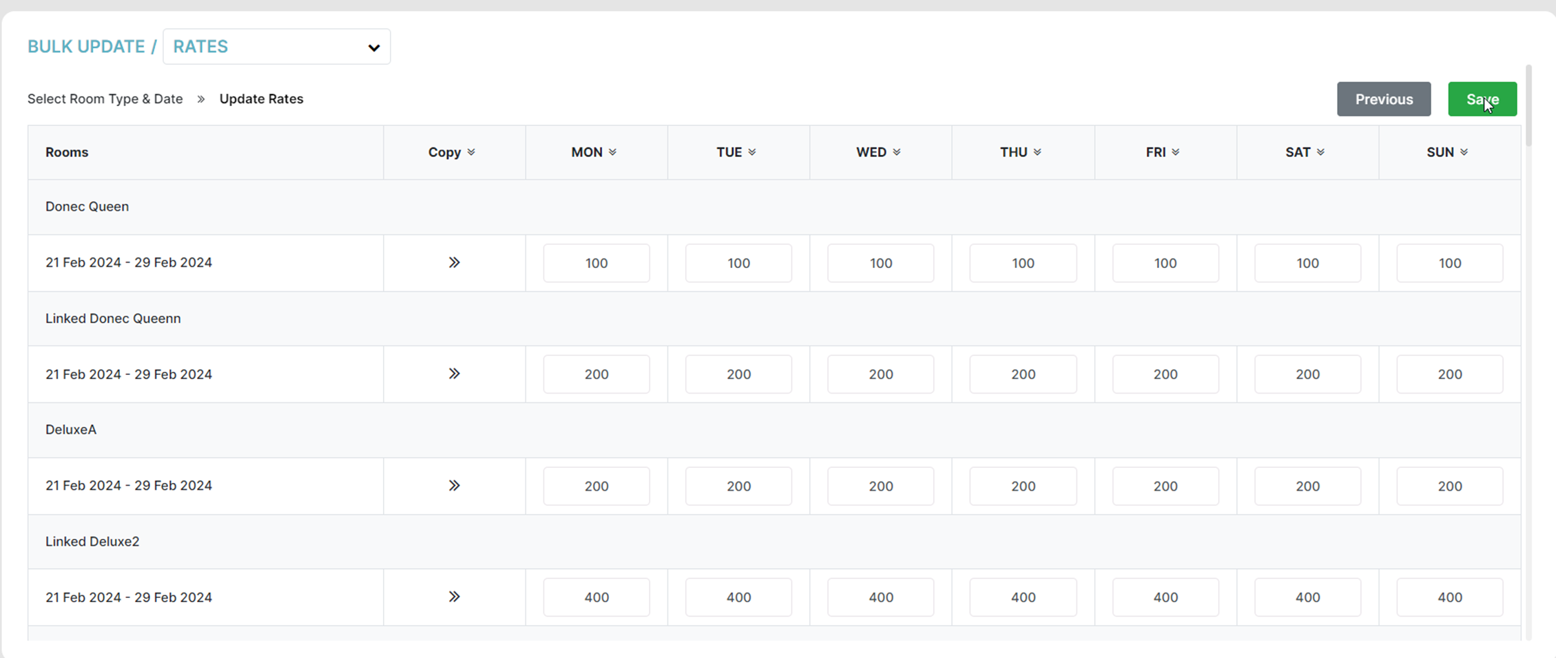Click down-chevron icon beside FRI header
This screenshot has height=658, width=1556.
coord(1176,152)
